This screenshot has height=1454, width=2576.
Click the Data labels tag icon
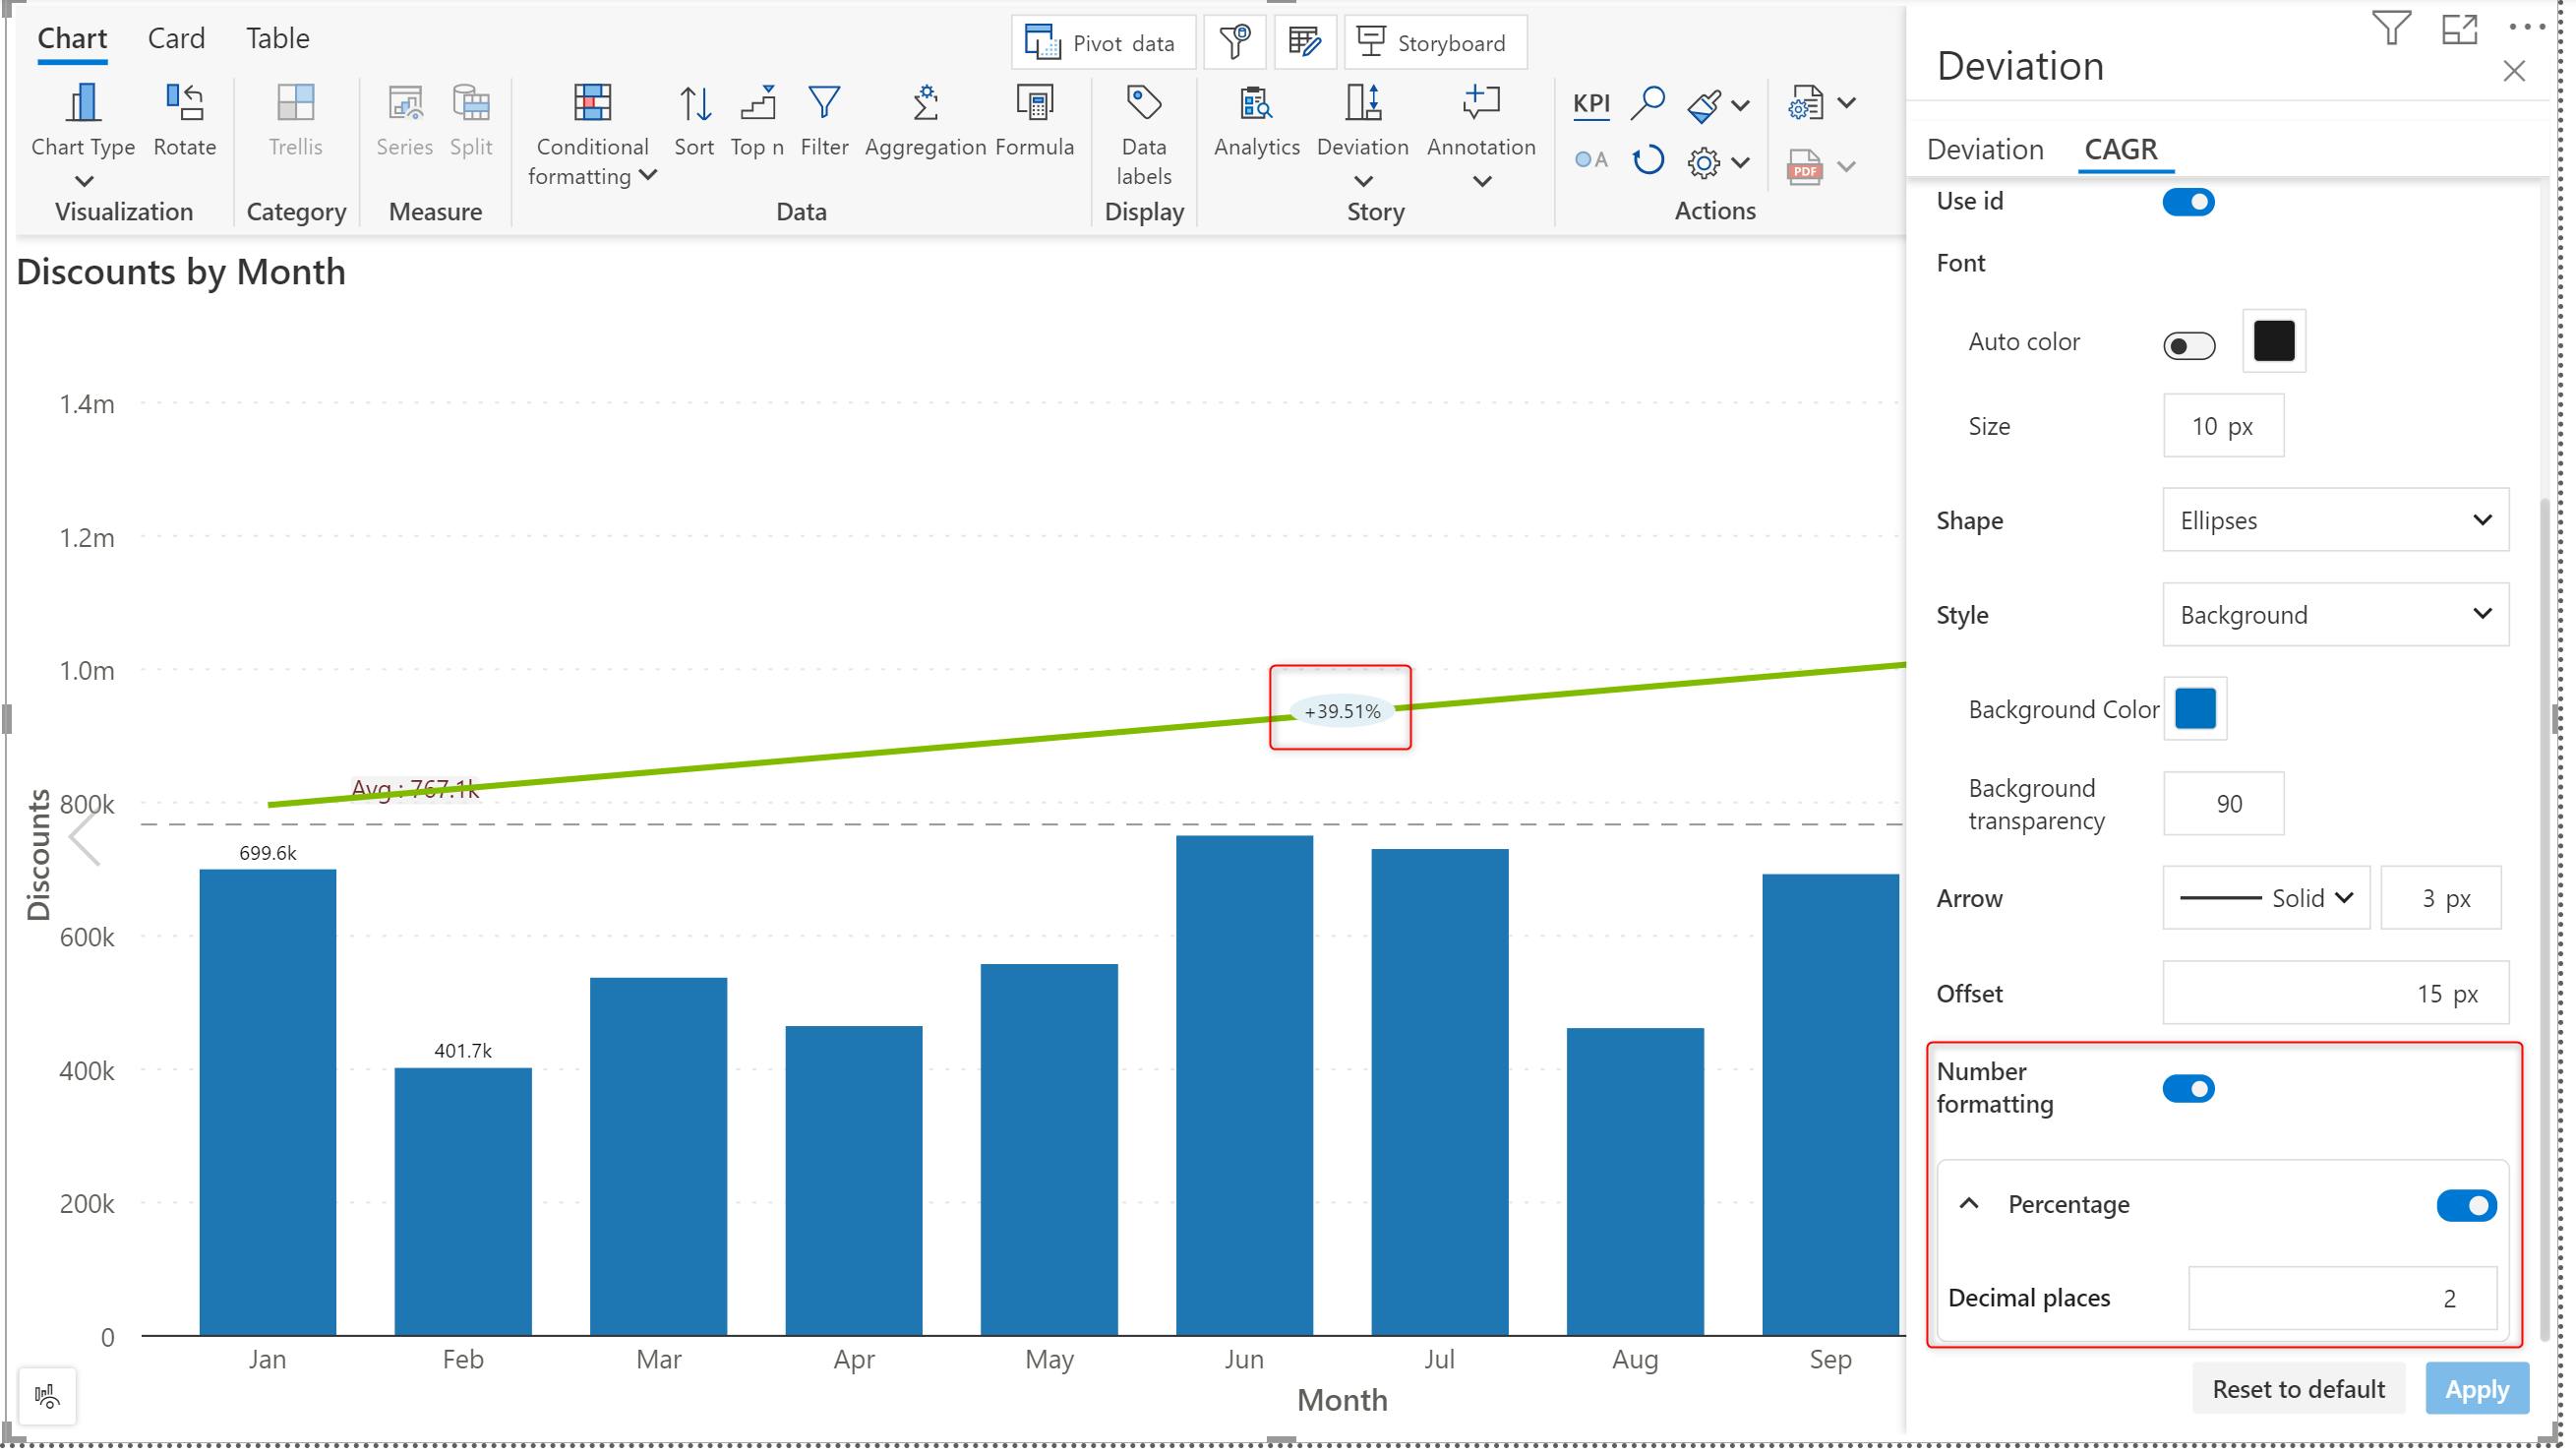1143,103
